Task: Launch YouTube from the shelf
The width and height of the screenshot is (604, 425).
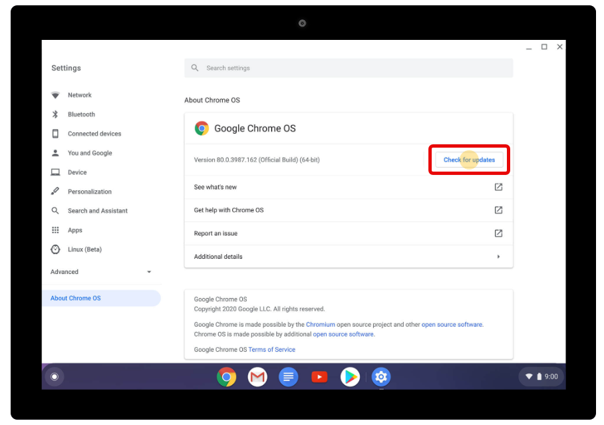Action: pos(319,376)
